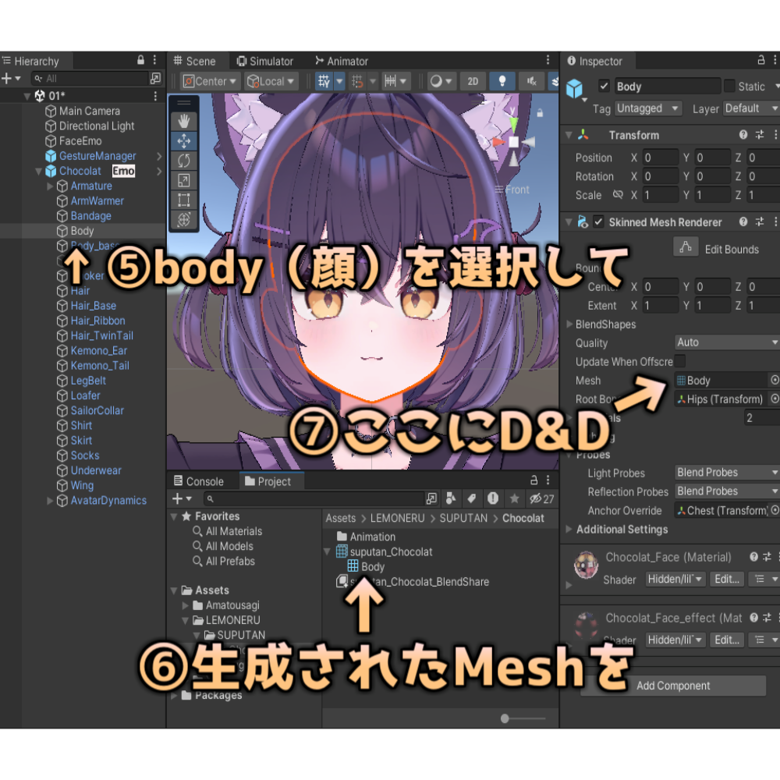Click the Add Component button

coord(673,686)
